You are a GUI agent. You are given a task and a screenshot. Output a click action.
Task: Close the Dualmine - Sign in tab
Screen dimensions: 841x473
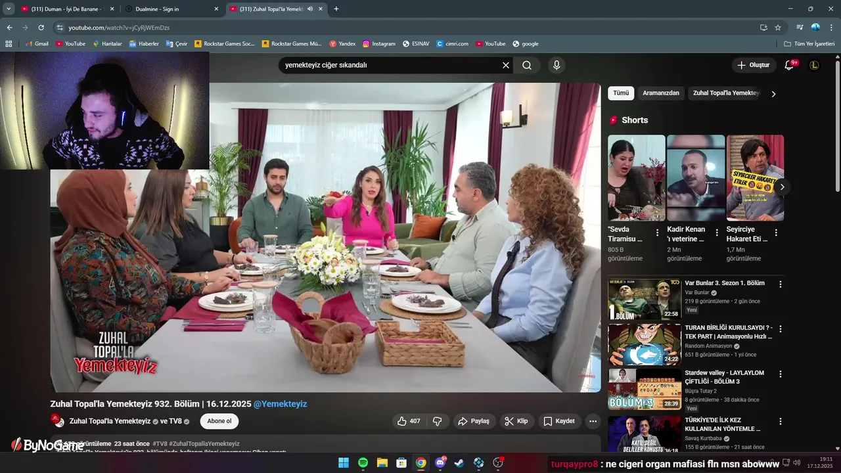click(x=216, y=9)
